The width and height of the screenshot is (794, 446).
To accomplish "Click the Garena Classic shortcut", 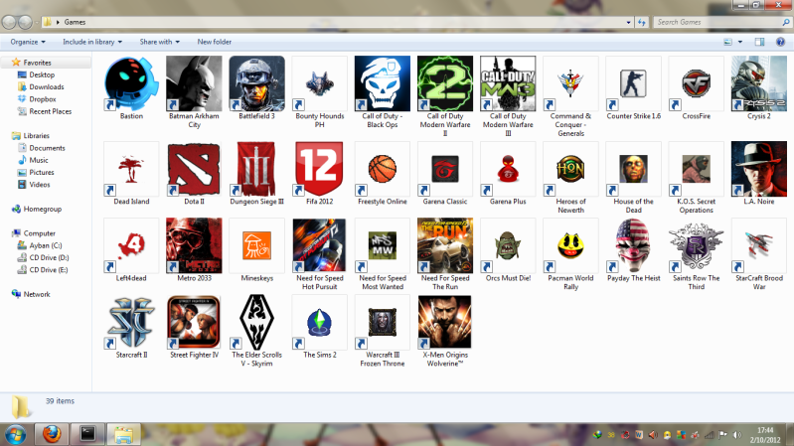I will [445, 169].
